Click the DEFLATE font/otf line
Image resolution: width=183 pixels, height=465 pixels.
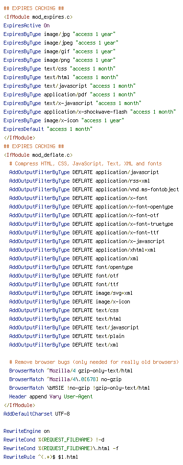[x=64, y=276]
